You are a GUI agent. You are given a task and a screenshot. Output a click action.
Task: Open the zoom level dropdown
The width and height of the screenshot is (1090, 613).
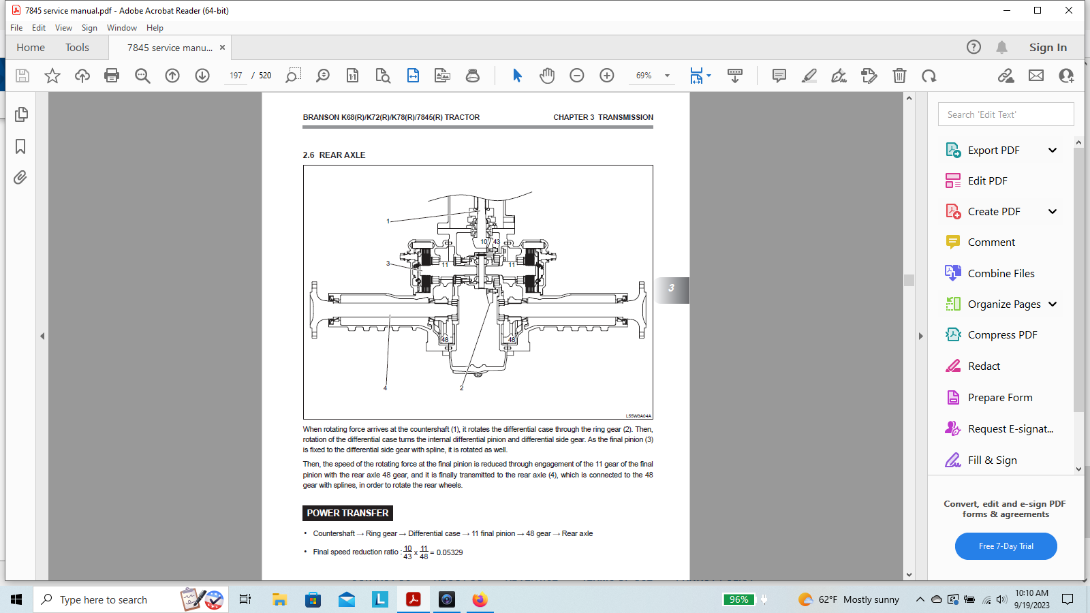pyautogui.click(x=668, y=76)
